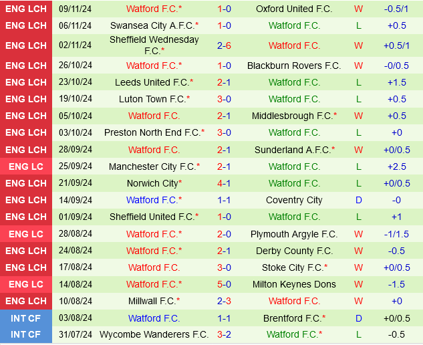423x345 pixels.
Task: Click Manchester City F.C. team link
Action: (x=152, y=166)
